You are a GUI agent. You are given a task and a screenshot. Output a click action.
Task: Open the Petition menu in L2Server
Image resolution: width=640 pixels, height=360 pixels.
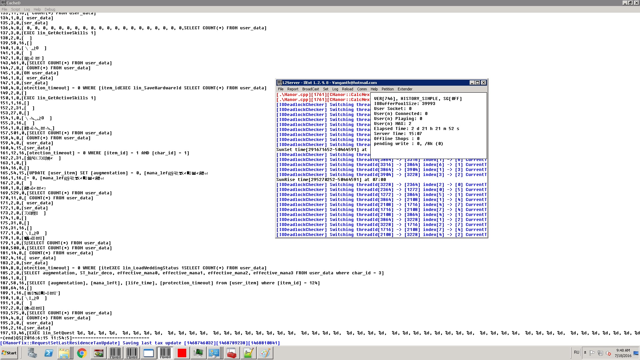click(x=387, y=89)
